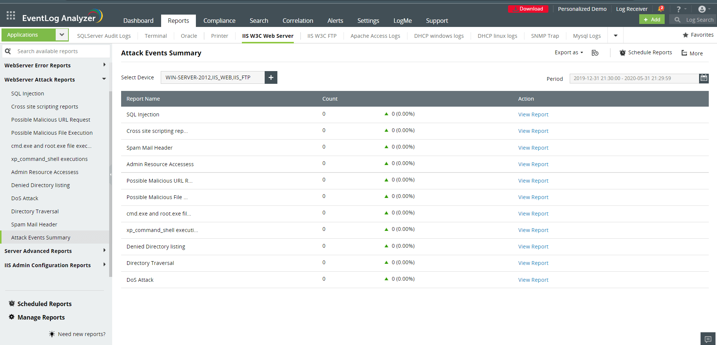This screenshot has height=345, width=717.
Task: Click the red Download button
Action: 528,9
